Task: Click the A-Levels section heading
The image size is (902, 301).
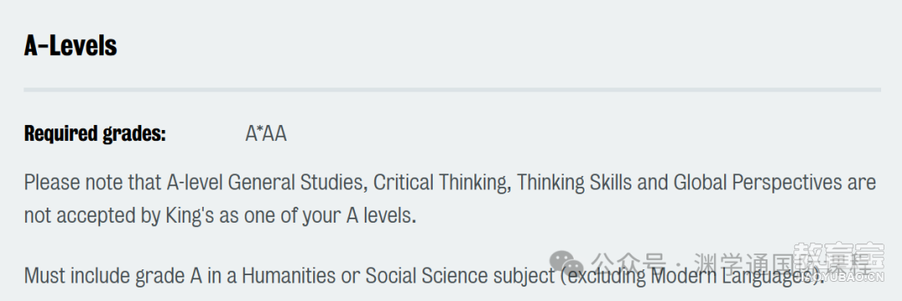Action: pyautogui.click(x=70, y=45)
